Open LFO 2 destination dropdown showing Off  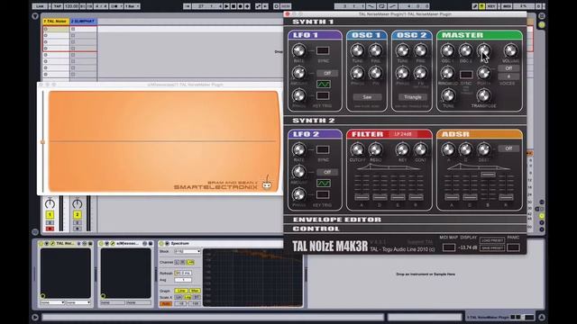tap(326, 172)
